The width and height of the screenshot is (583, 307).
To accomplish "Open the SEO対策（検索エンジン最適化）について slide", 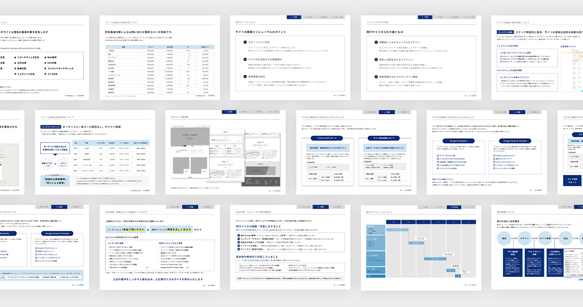I will point(160,247).
